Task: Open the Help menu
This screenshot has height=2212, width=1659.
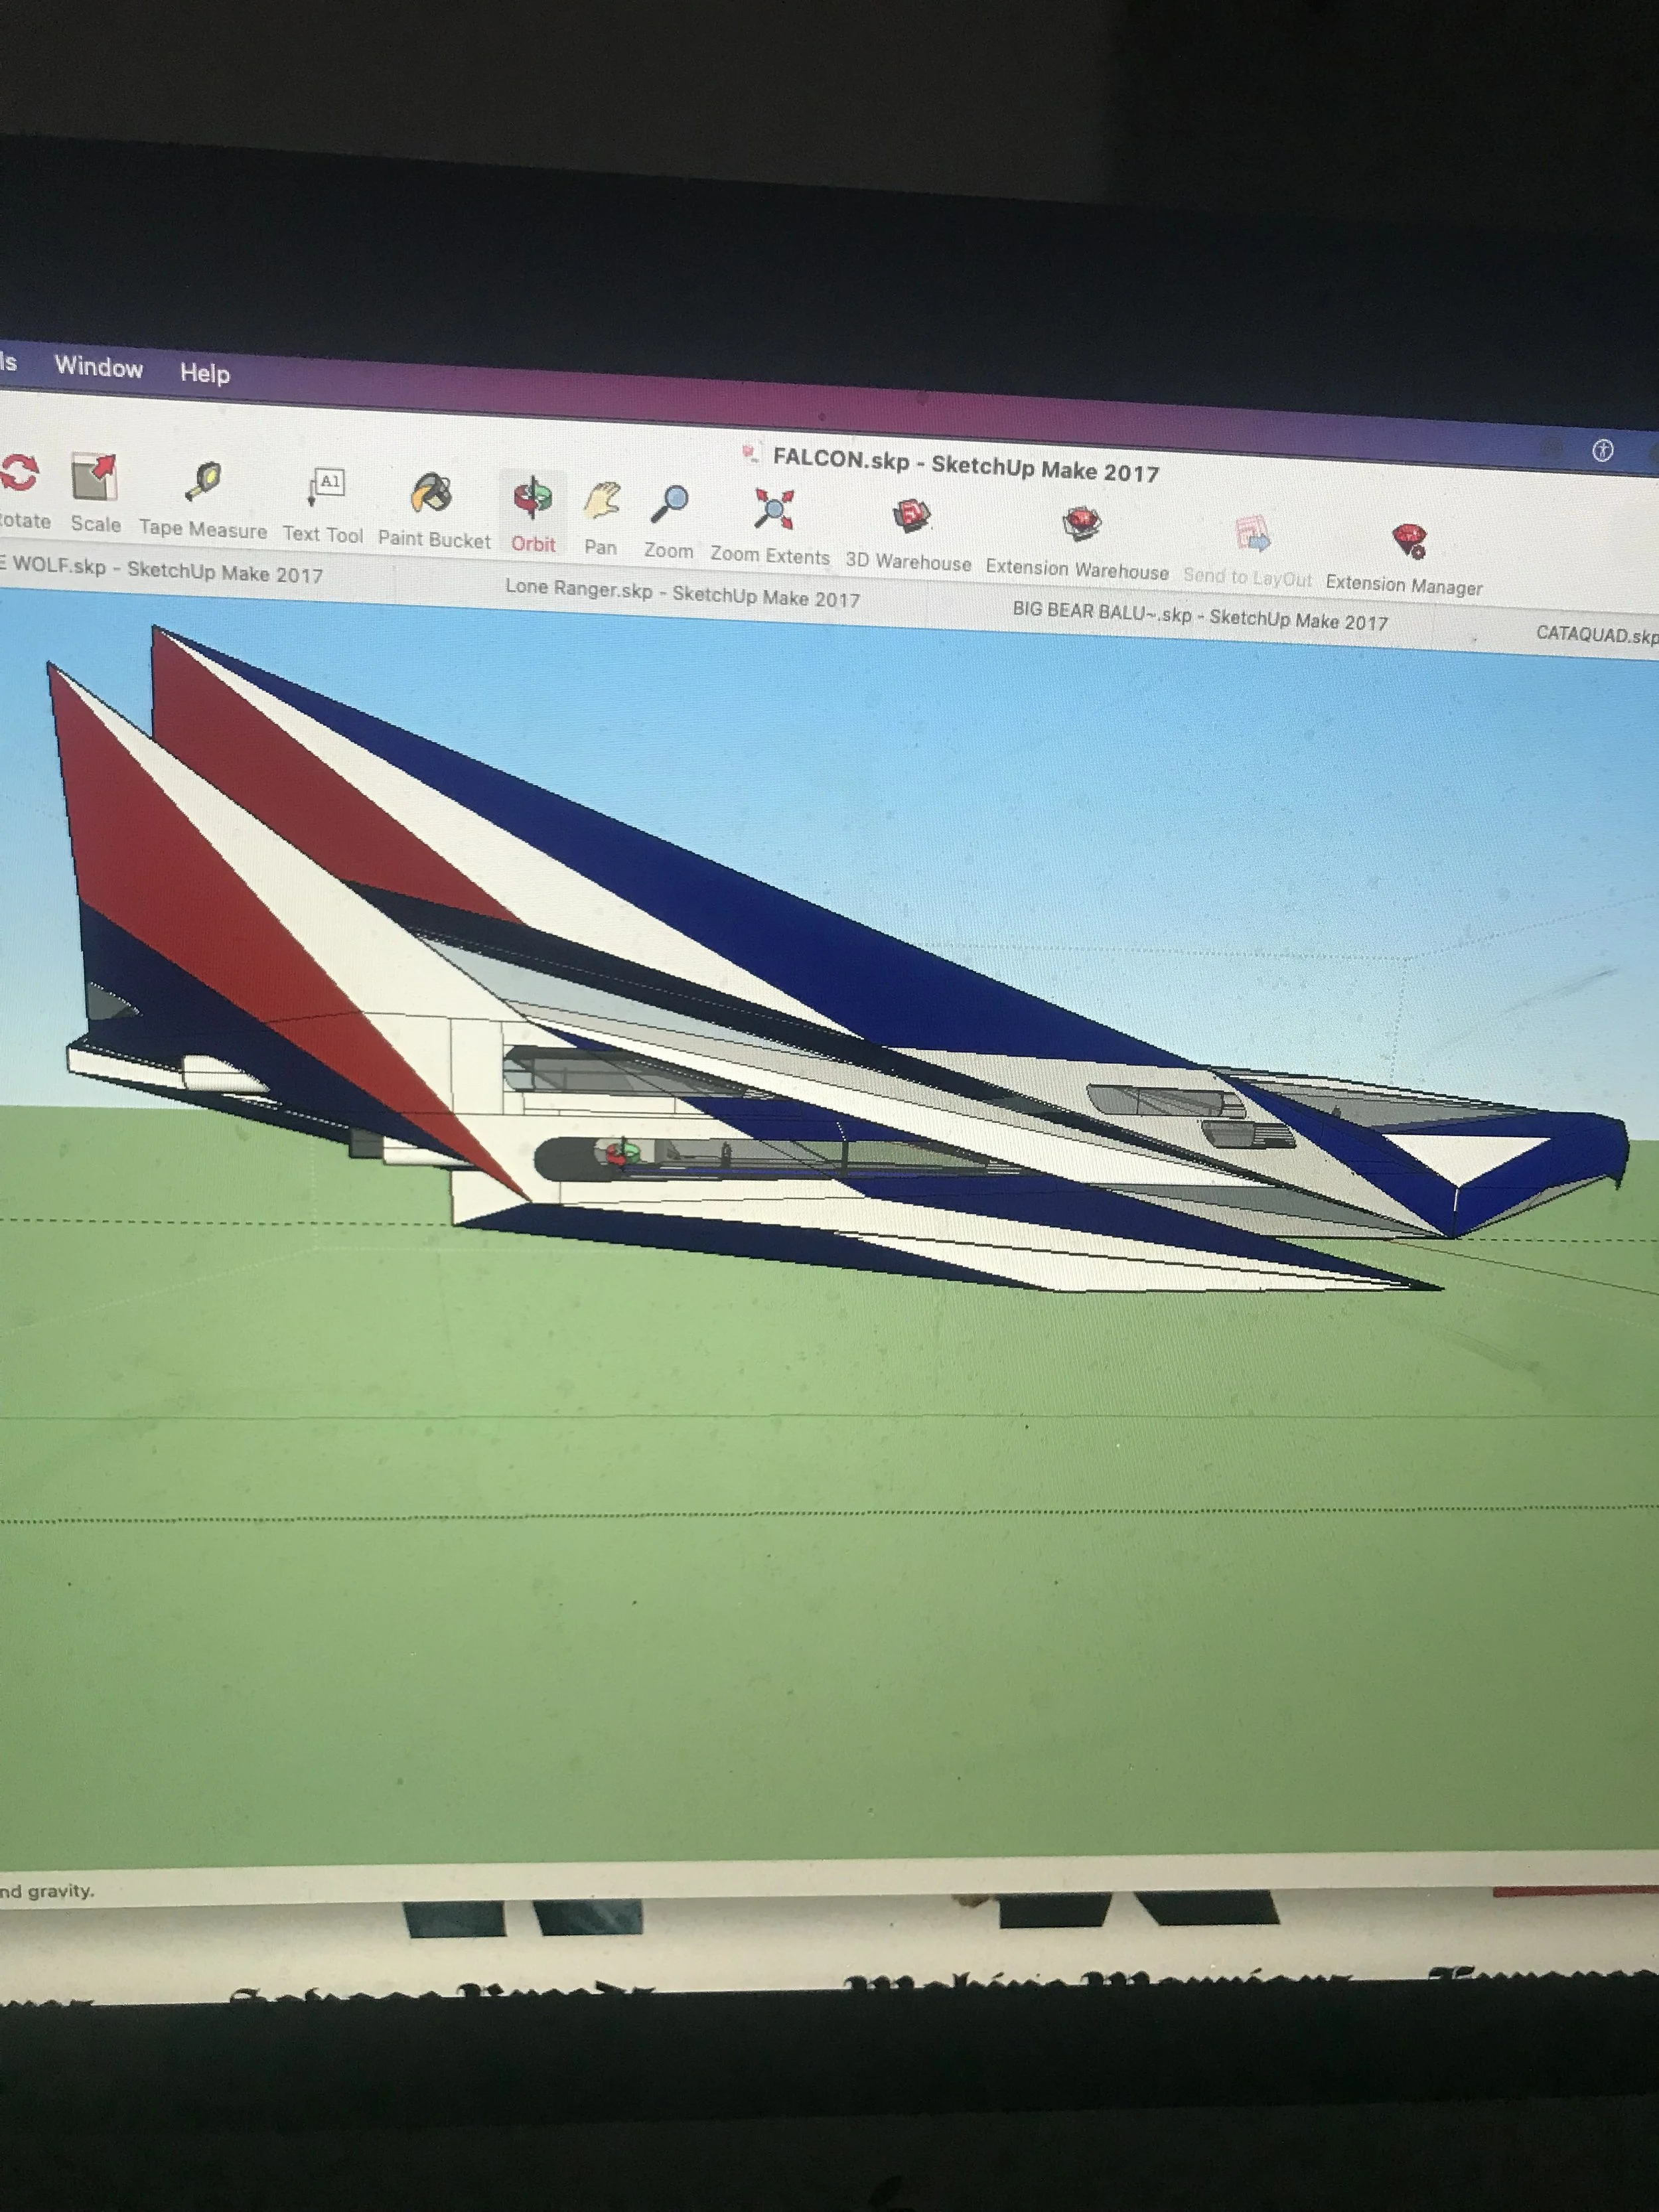Action: click(205, 373)
